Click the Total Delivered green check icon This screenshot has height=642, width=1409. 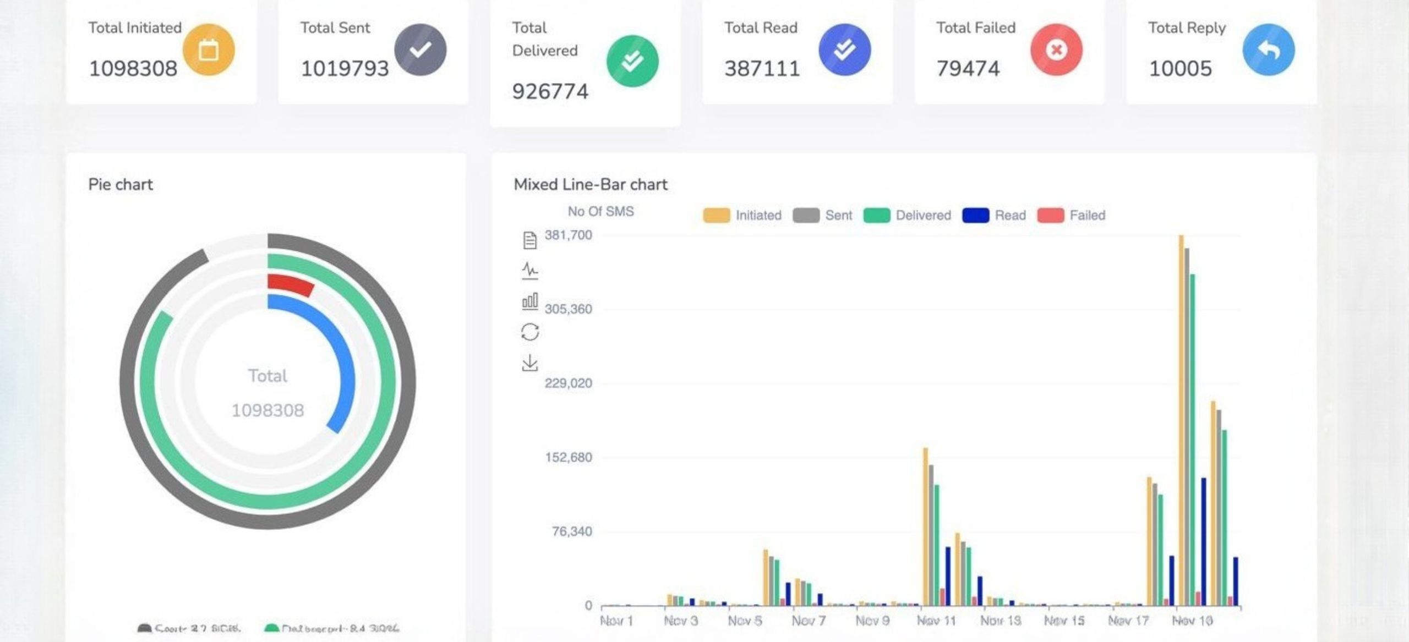tap(632, 61)
